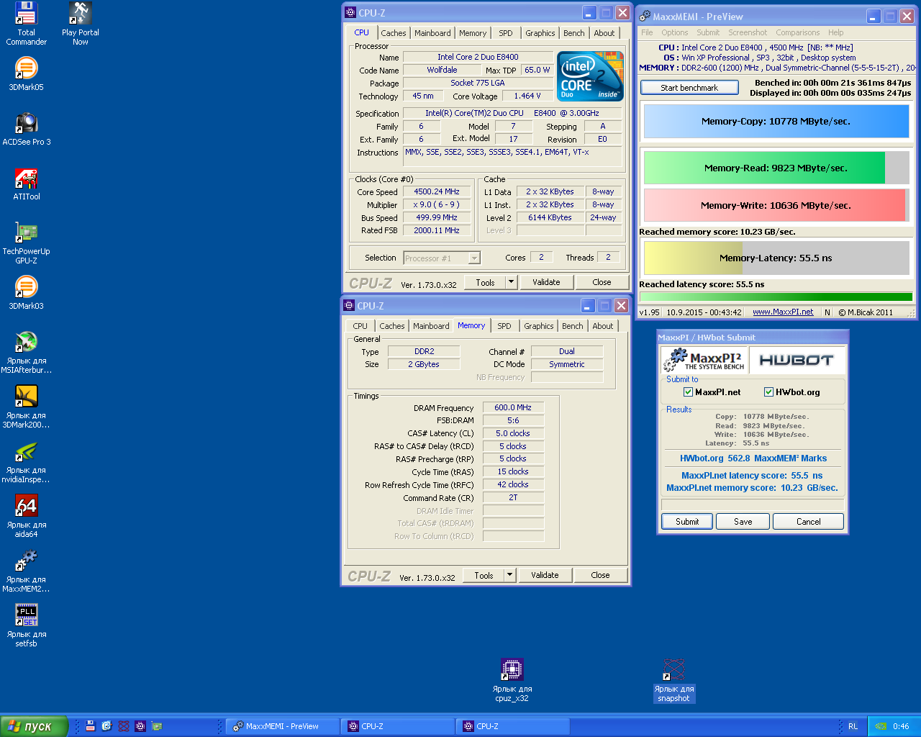Expand Tools arrow in lower CPU-Z window
Viewport: 921px width, 737px height.
tap(510, 575)
